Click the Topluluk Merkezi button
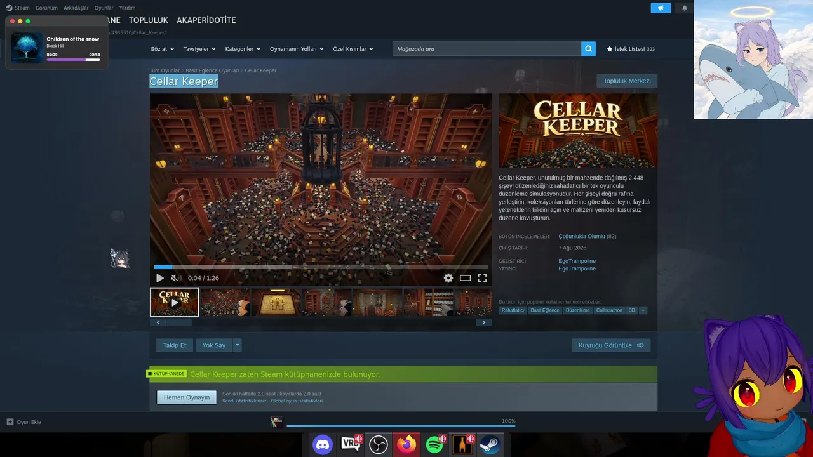The image size is (813, 457). (x=627, y=81)
